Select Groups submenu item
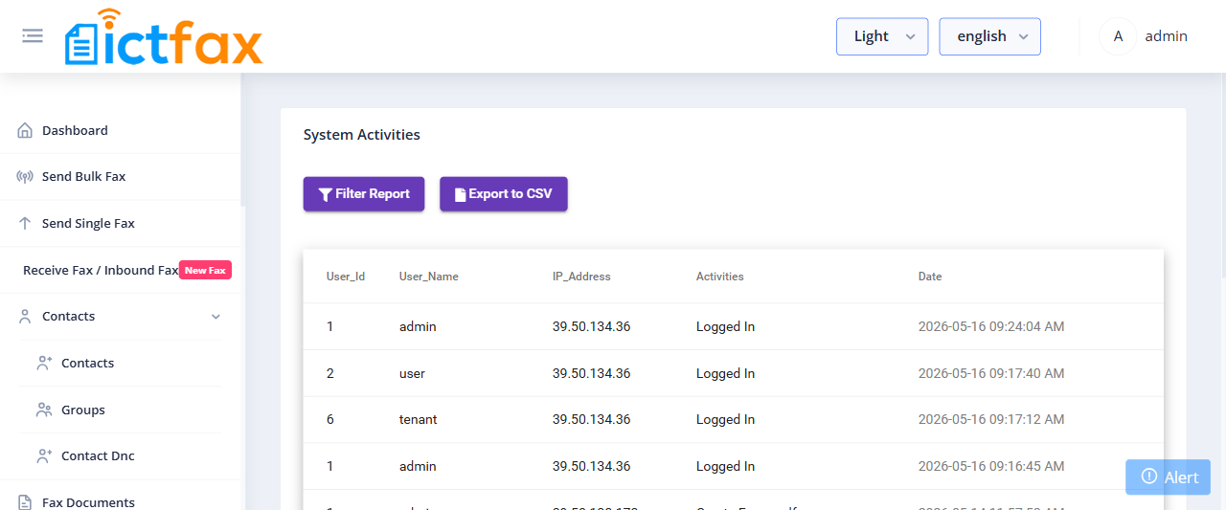Viewport: 1226px width, 510px height. (x=83, y=410)
